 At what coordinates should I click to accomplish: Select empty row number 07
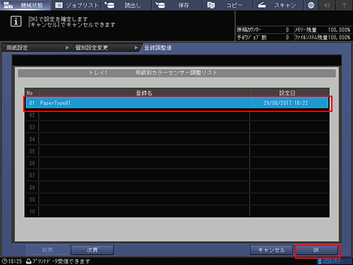177,176
